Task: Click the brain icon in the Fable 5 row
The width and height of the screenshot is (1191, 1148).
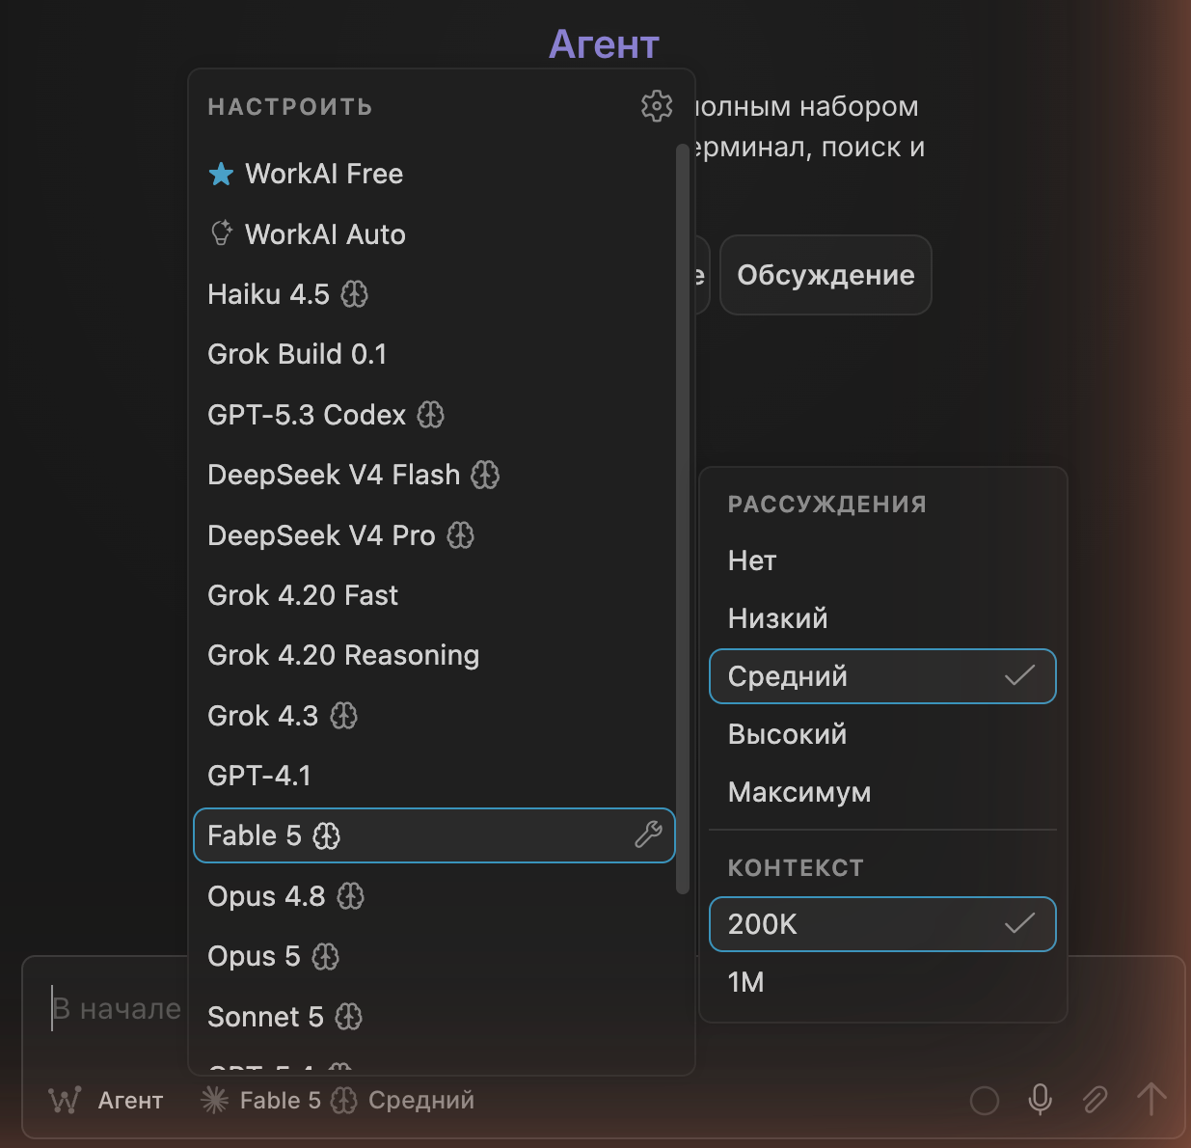Action: [327, 835]
